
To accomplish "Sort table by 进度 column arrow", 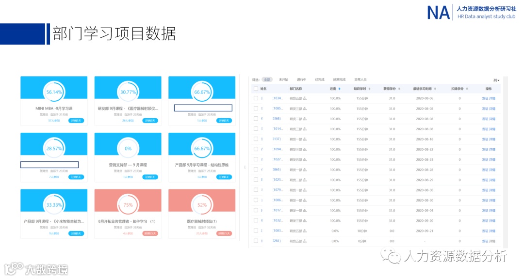I will coord(340,89).
